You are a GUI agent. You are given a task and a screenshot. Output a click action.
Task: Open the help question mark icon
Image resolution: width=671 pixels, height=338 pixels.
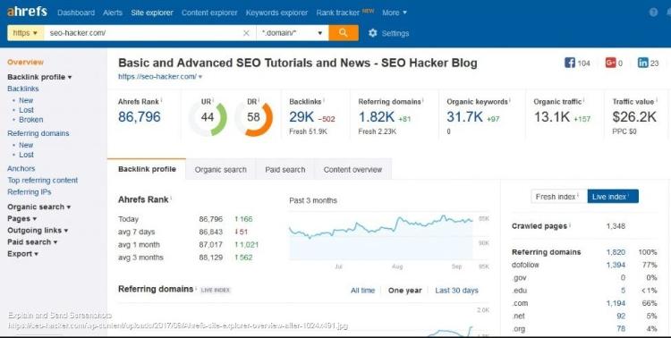pyautogui.click(x=653, y=13)
